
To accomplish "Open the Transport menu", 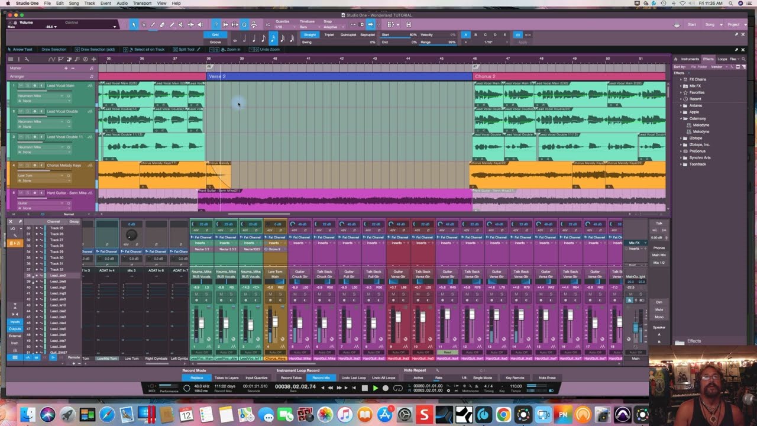I will pyautogui.click(x=142, y=3).
